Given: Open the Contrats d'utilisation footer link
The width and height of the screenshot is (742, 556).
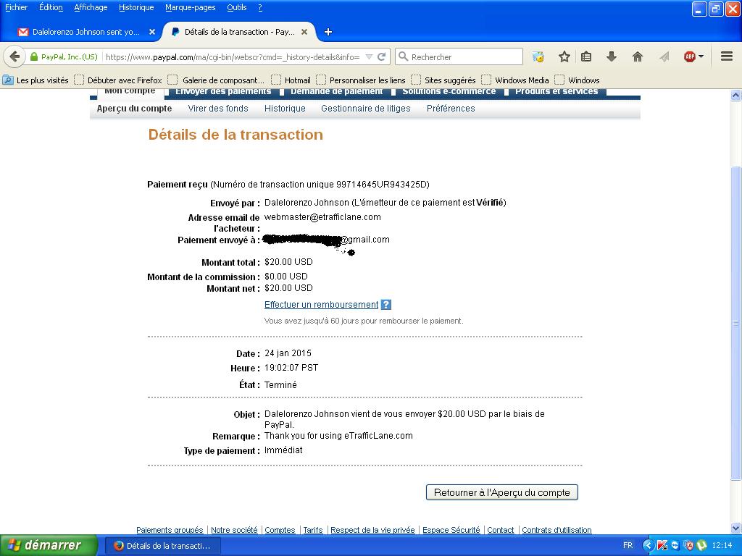Looking at the screenshot, I should pos(556,530).
